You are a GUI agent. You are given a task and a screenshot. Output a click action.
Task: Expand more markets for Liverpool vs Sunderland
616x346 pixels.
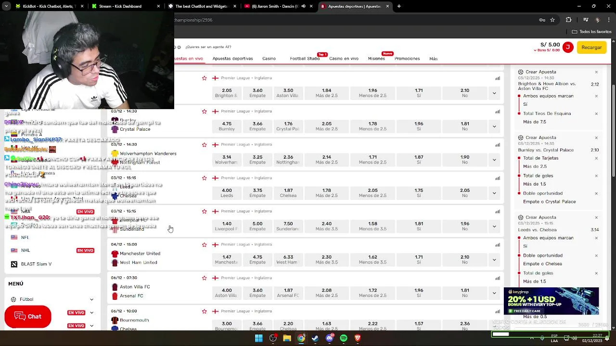[x=494, y=226]
